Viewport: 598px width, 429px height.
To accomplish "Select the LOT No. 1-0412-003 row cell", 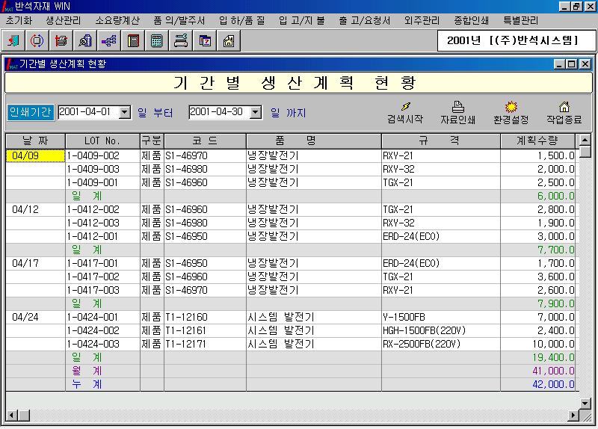I will (102, 223).
